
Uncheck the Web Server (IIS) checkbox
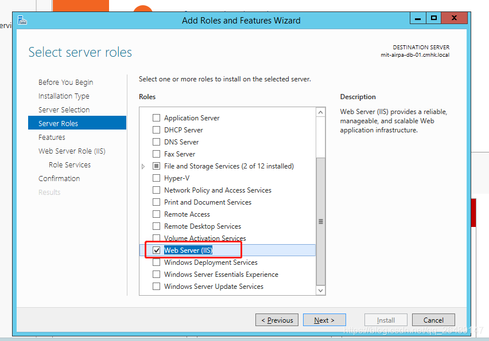pos(156,250)
